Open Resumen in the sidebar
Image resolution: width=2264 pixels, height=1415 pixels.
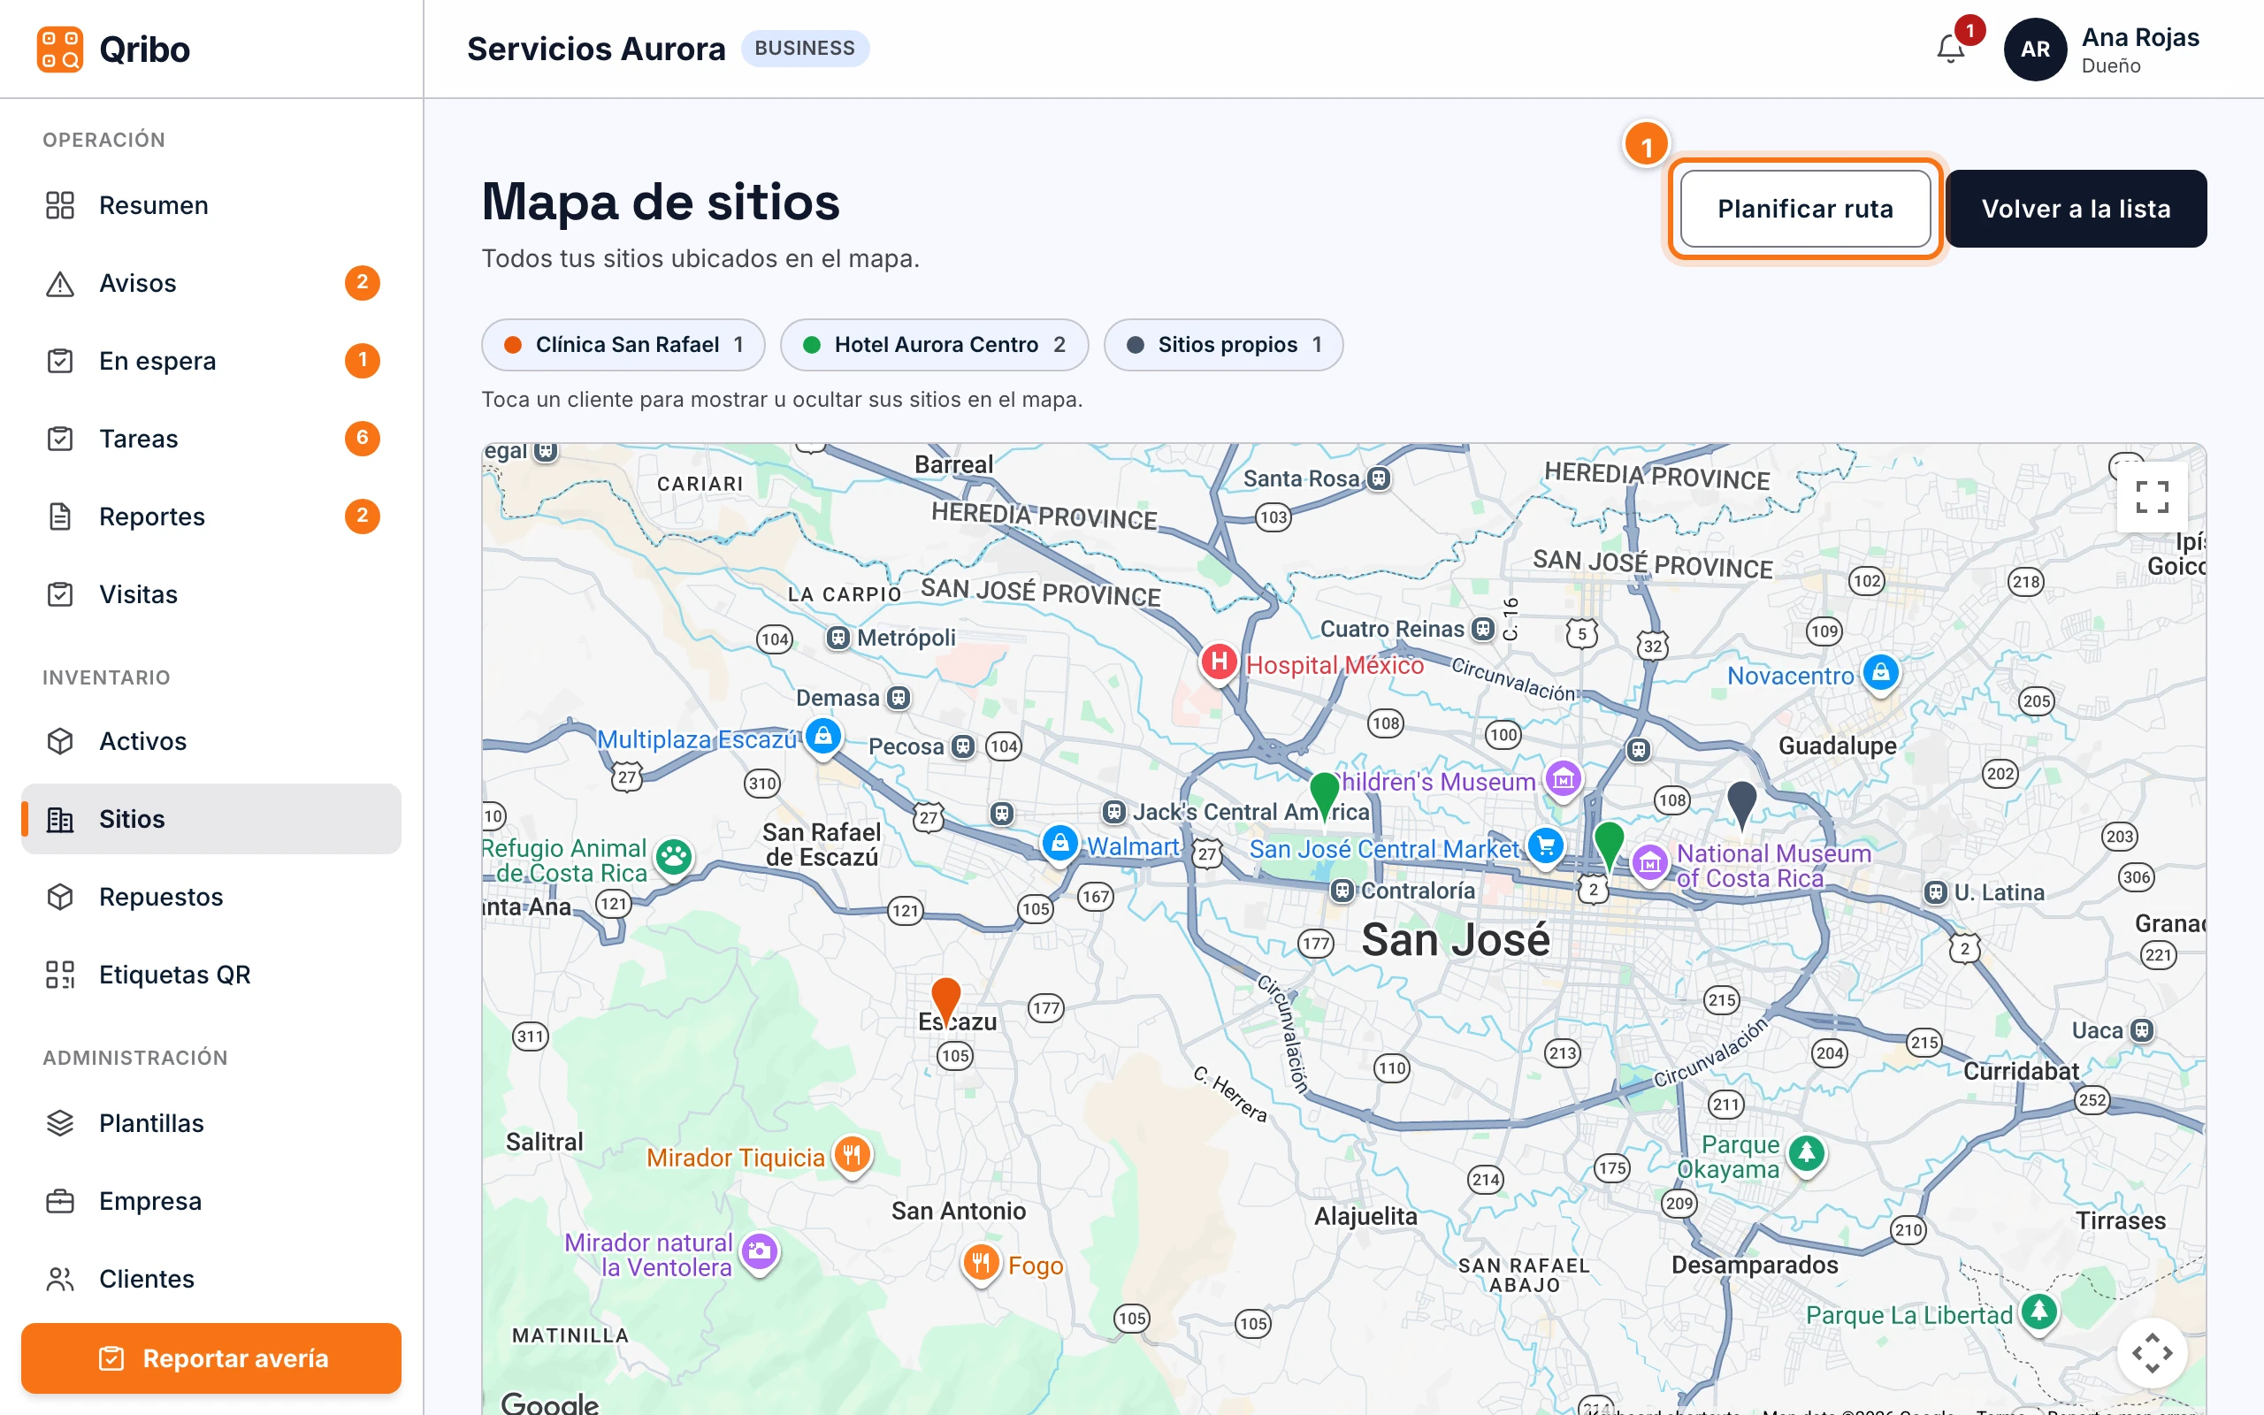click(x=211, y=205)
